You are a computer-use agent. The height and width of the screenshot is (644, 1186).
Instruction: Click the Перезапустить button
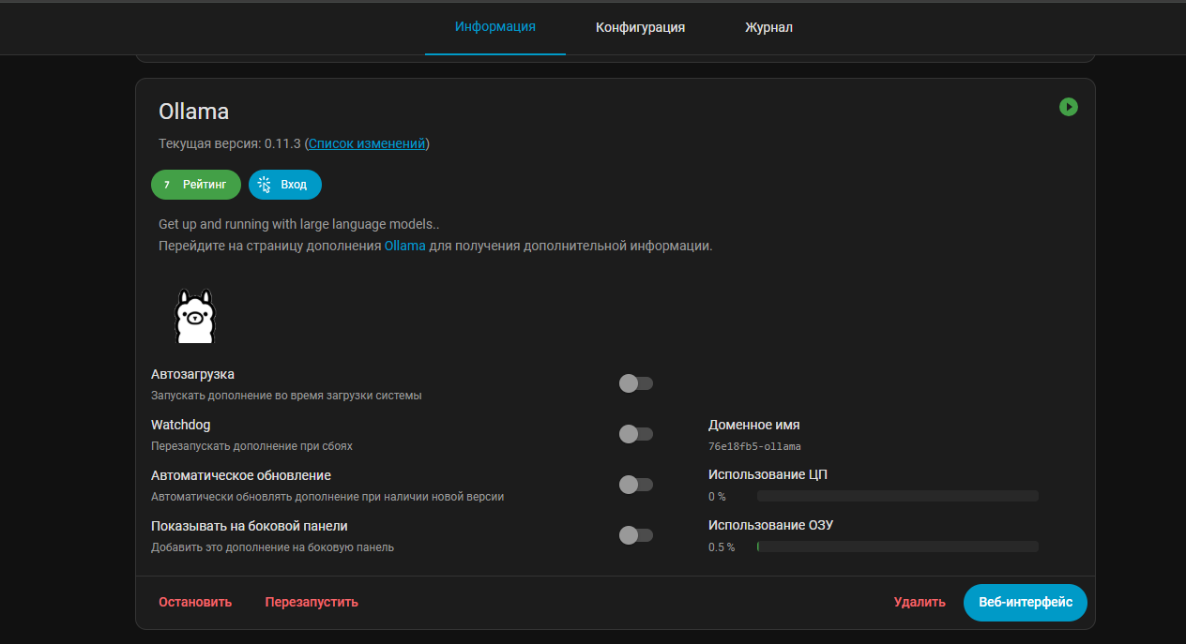click(312, 602)
